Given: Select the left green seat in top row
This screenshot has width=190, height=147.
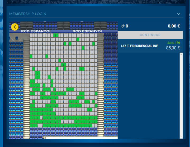Looking at the screenshot, I should (x=54, y=35).
